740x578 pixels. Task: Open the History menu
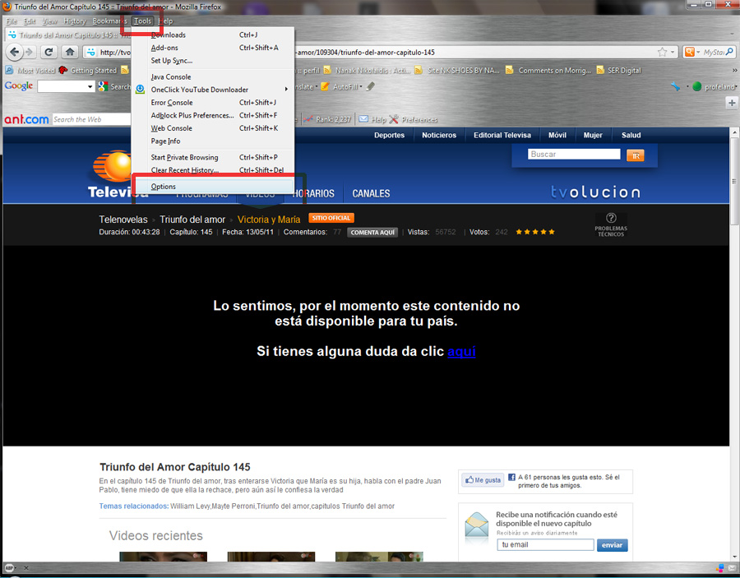(75, 21)
